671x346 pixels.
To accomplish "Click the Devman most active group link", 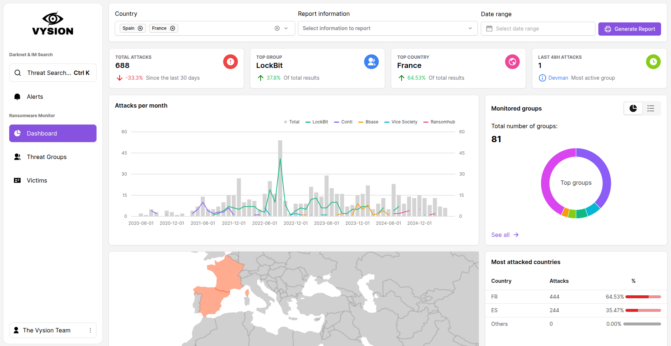I will click(558, 78).
